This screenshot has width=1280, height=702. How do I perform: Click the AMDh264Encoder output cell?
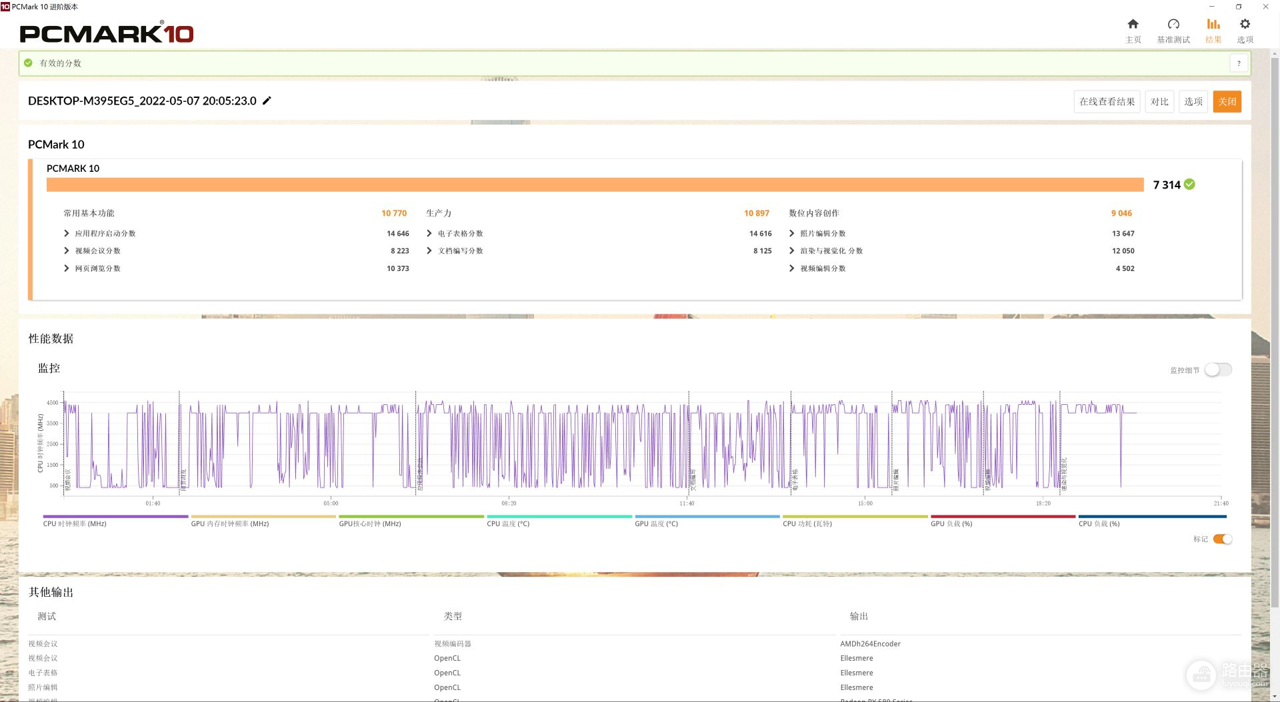tap(870, 644)
